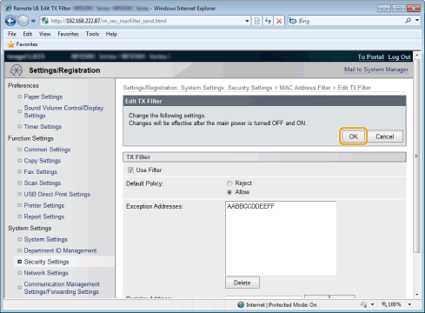This screenshot has width=425, height=313.
Task: Click the Bing logo icon in search box
Action: pyautogui.click(x=293, y=21)
